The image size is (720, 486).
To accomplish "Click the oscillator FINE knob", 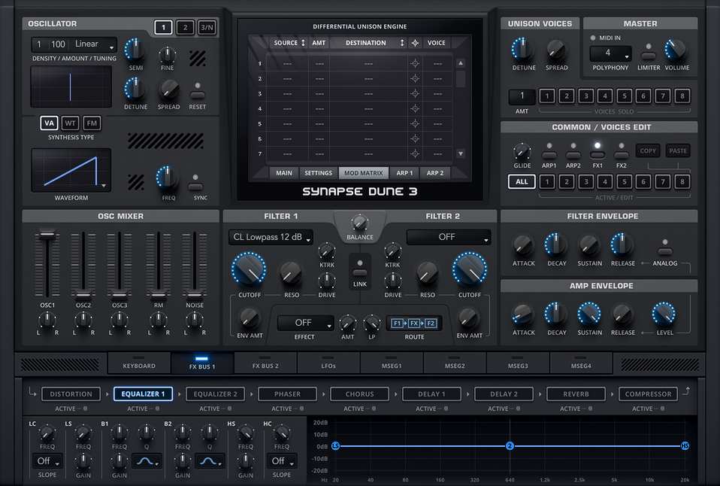I will pos(167,55).
